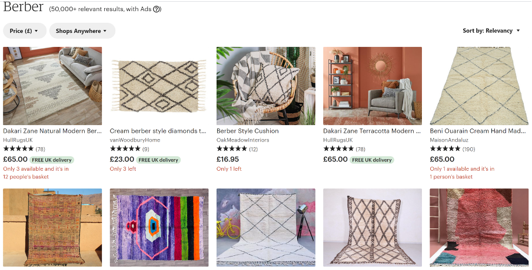Image resolution: width=532 pixels, height=270 pixels.
Task: Open the Sort by: Relevancy dropdown
Action: pos(491,31)
